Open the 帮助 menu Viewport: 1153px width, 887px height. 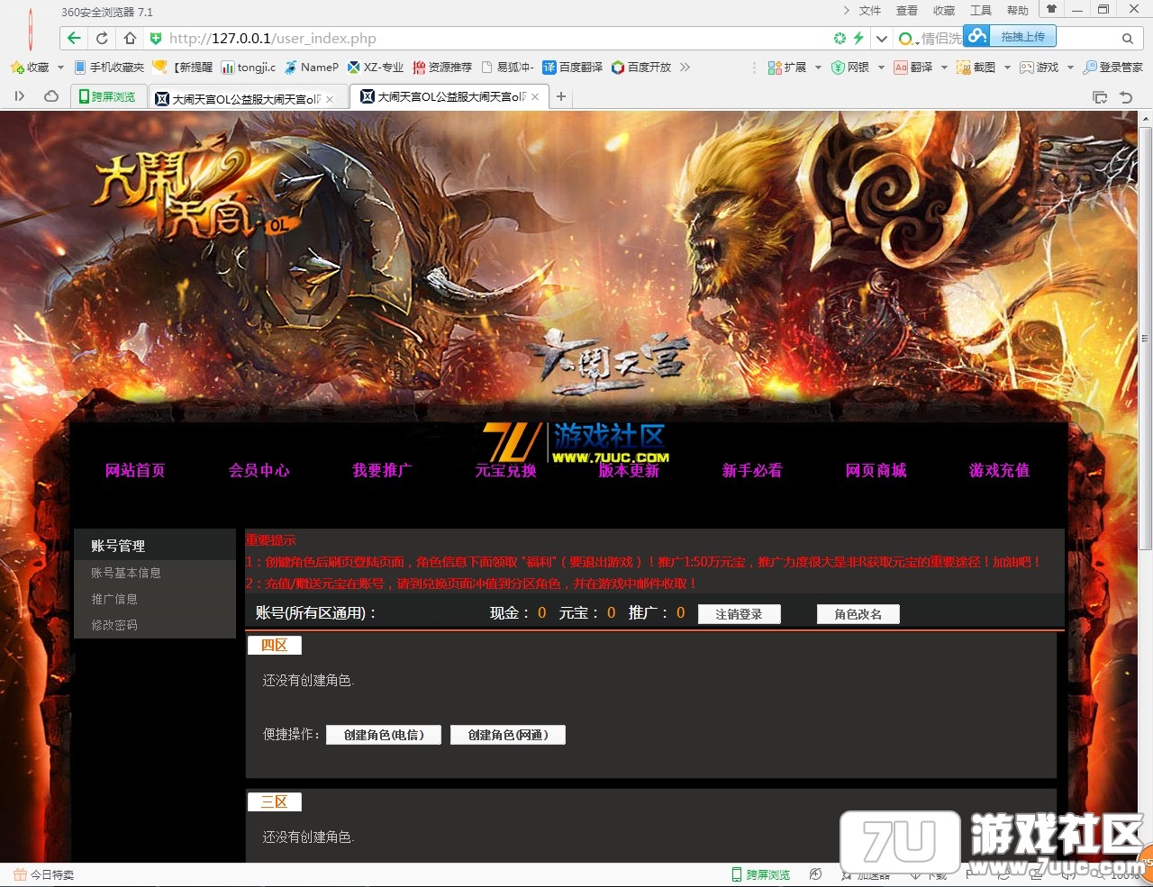[x=1017, y=11]
